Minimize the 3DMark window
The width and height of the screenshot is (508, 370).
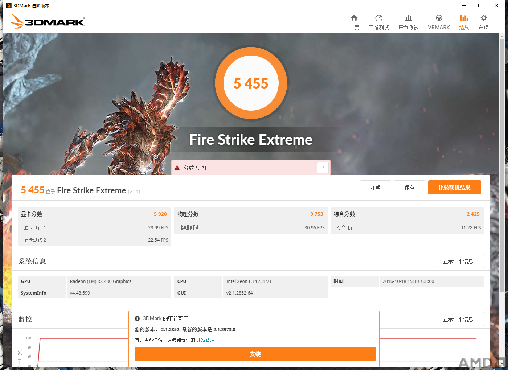pyautogui.click(x=463, y=5)
